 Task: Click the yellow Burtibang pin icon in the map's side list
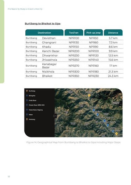27,91
